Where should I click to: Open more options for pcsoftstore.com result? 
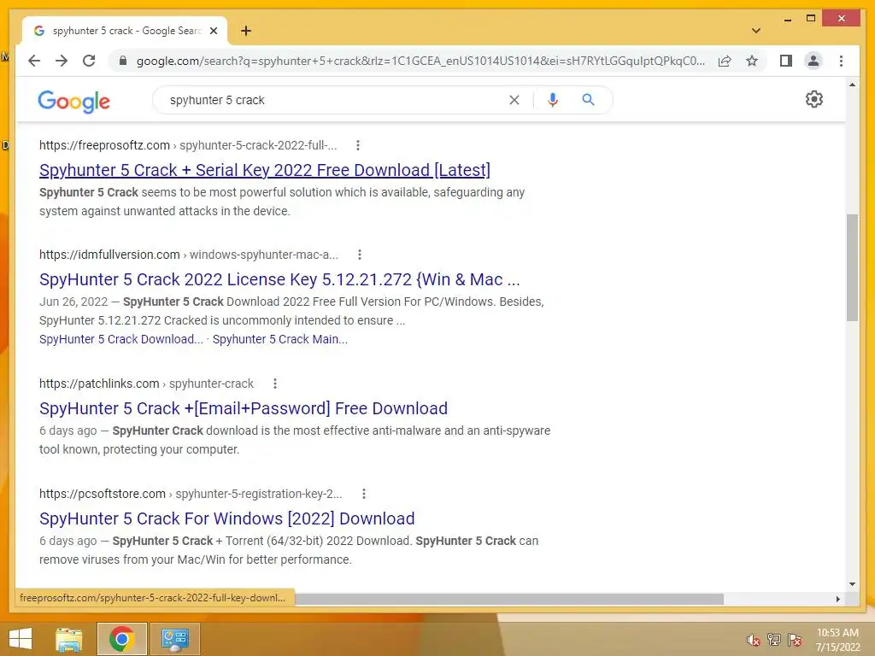(x=363, y=494)
